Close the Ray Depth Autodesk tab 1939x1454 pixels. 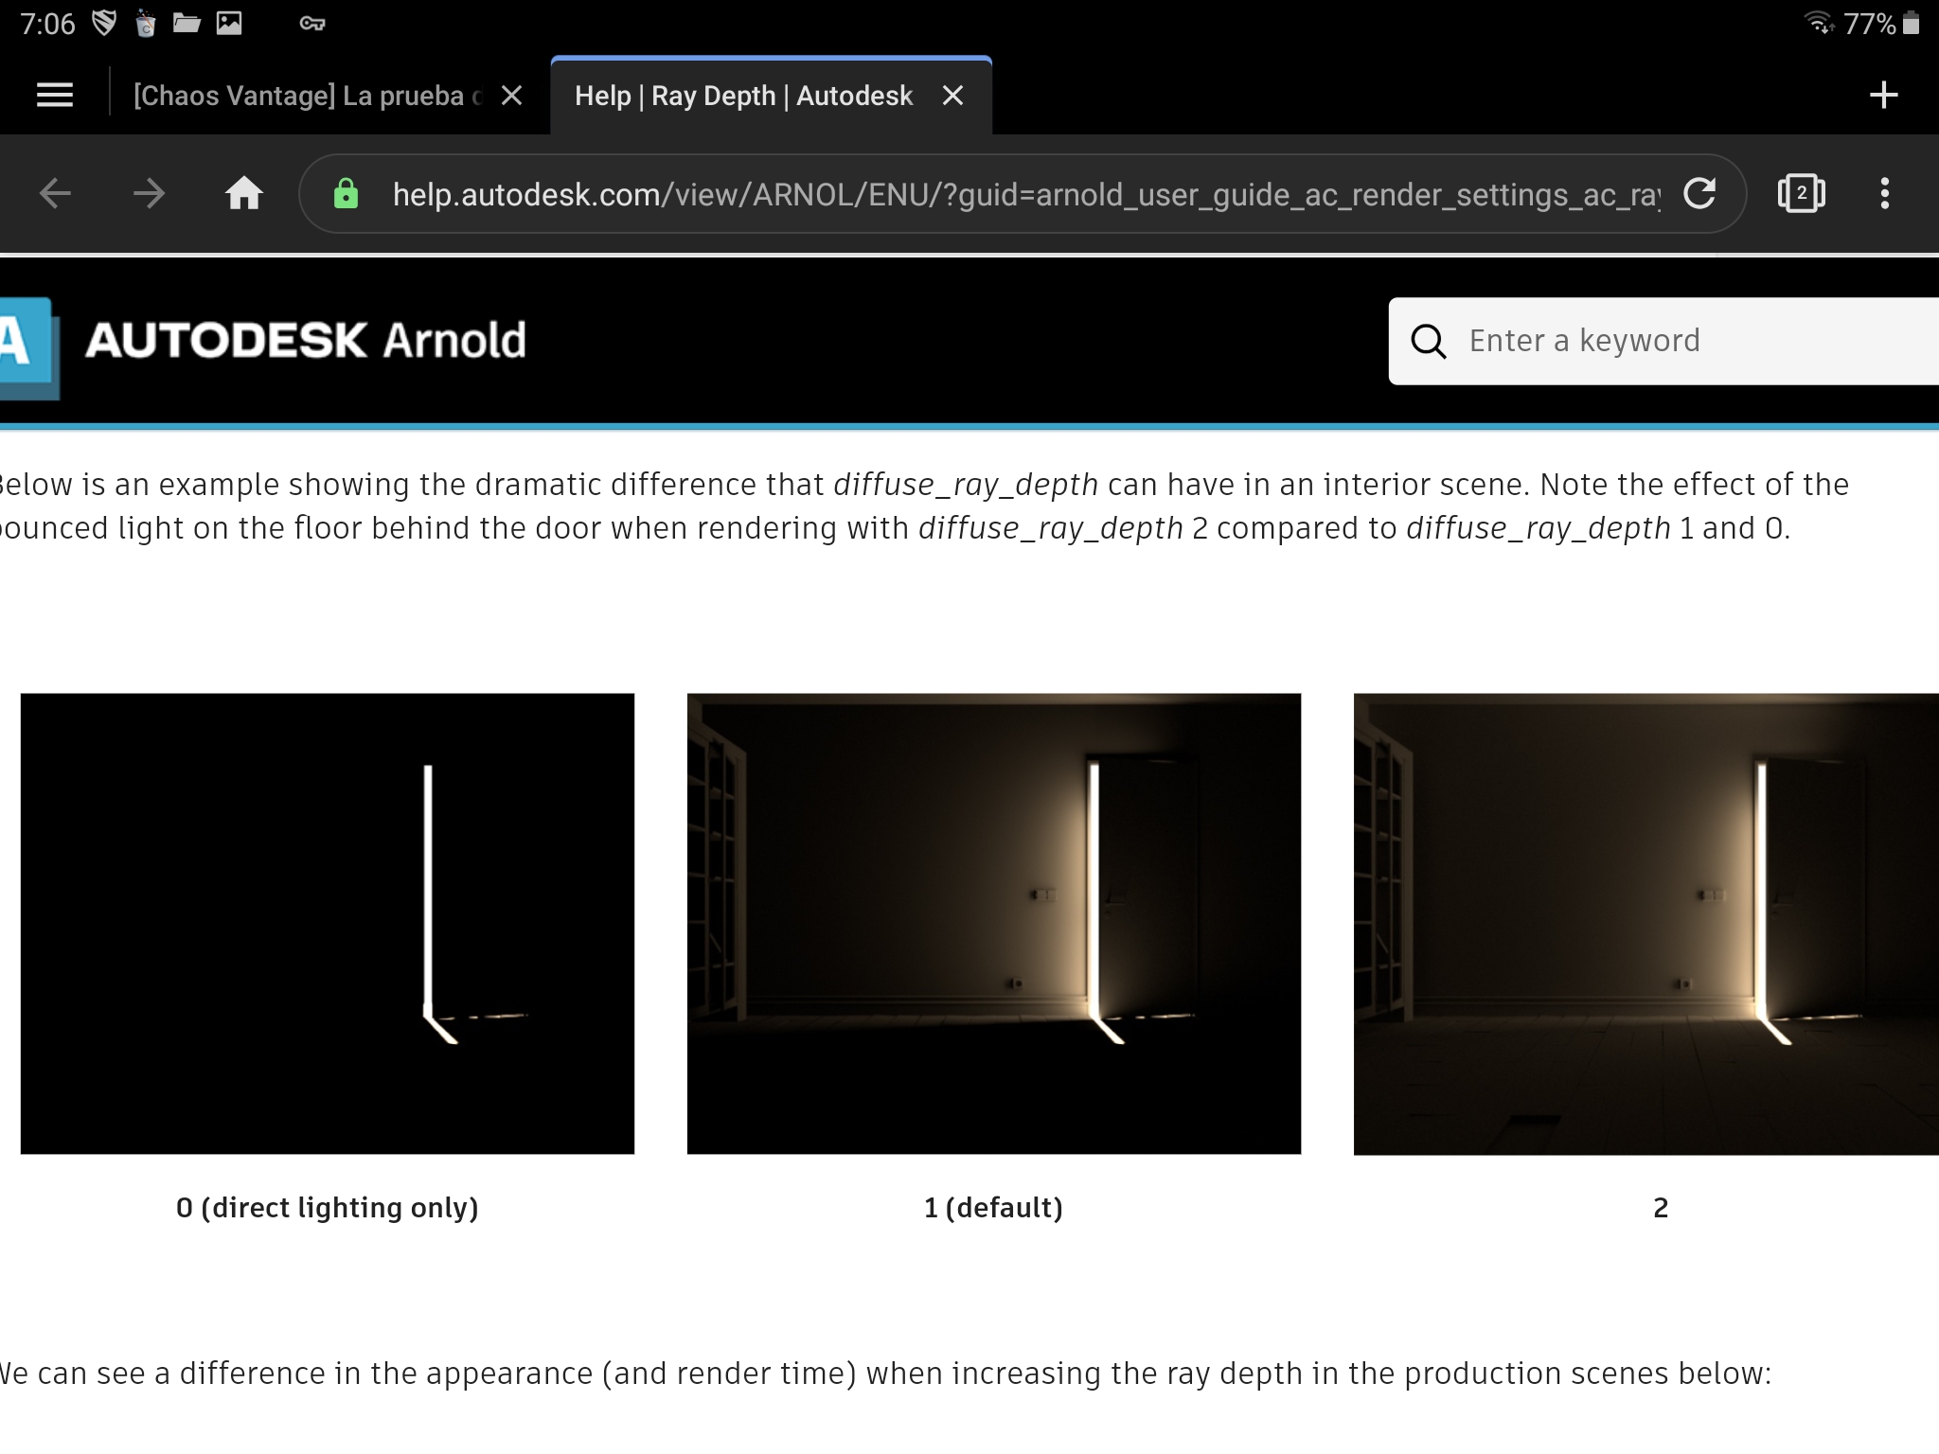(x=953, y=96)
